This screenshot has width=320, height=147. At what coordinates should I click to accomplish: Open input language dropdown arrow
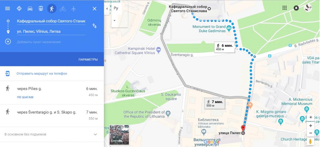[115, 20]
